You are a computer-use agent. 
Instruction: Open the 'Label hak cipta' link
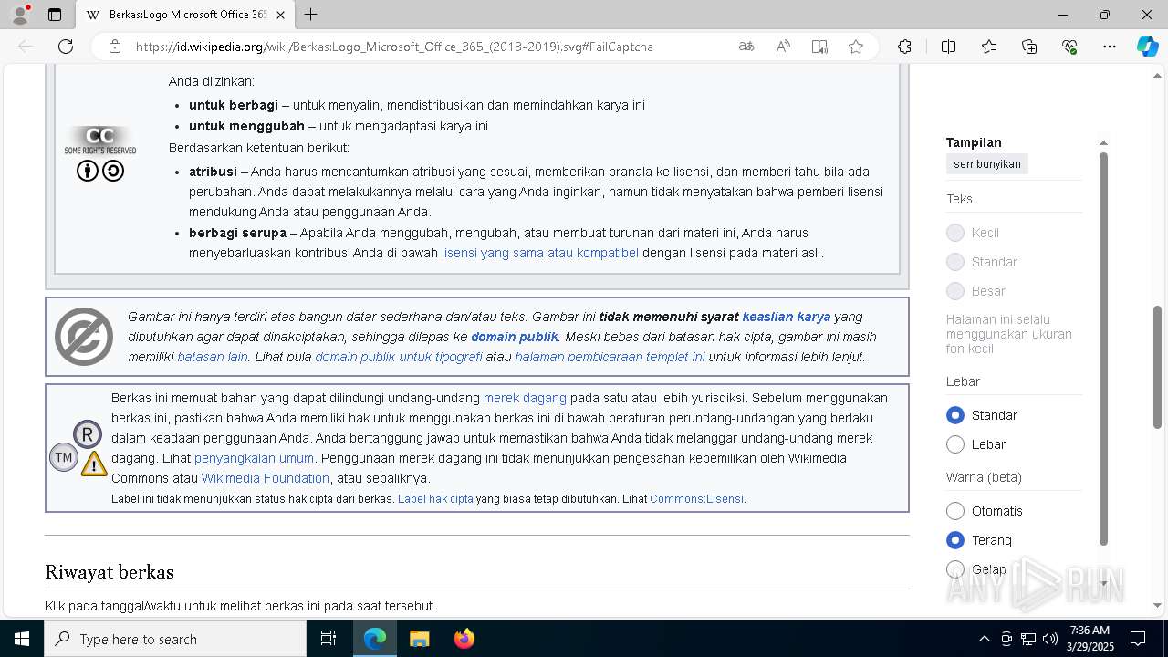435,499
